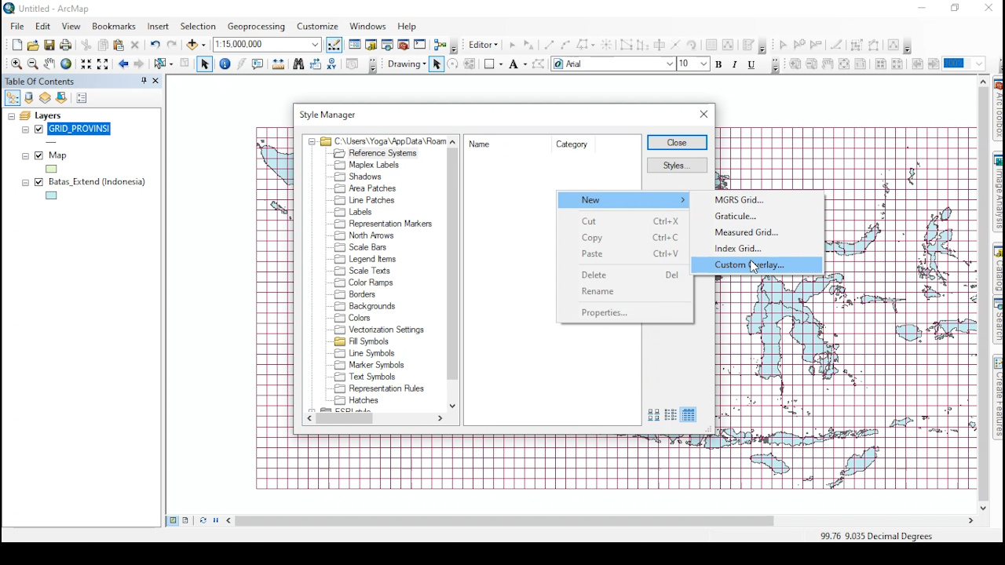Select the Identify tool
The image size is (1005, 565).
[225, 64]
